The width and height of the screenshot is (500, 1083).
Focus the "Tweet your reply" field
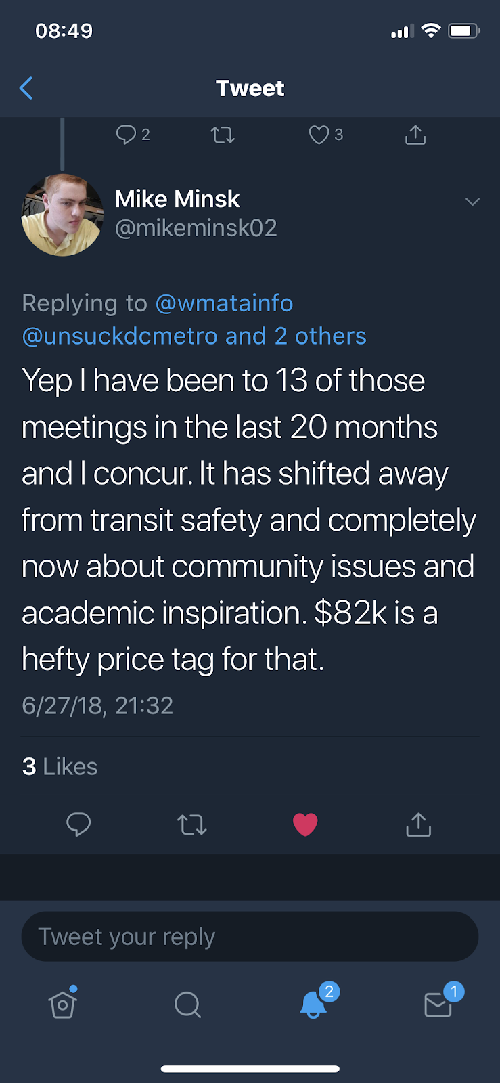250,937
